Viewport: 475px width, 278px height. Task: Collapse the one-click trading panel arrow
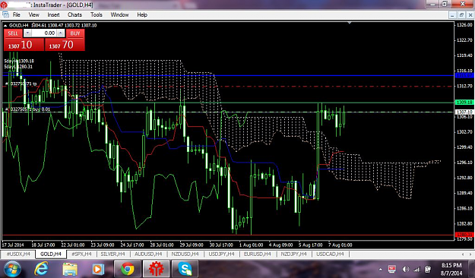click(5, 25)
